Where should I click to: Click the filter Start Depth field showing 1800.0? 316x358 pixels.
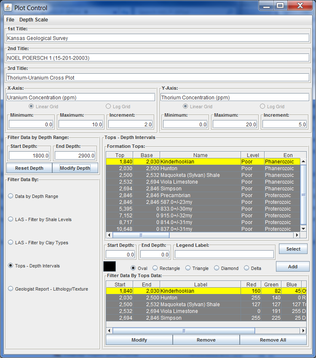(29, 156)
